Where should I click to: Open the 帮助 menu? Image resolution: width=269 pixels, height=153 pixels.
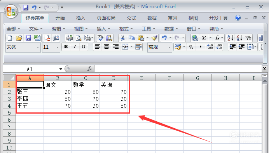pos(216,29)
